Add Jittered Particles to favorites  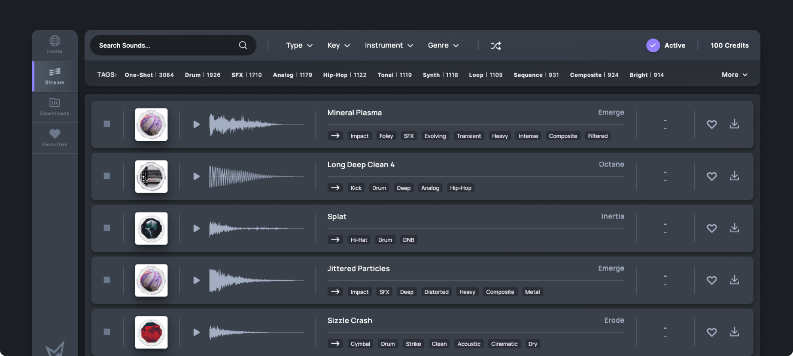click(x=711, y=280)
